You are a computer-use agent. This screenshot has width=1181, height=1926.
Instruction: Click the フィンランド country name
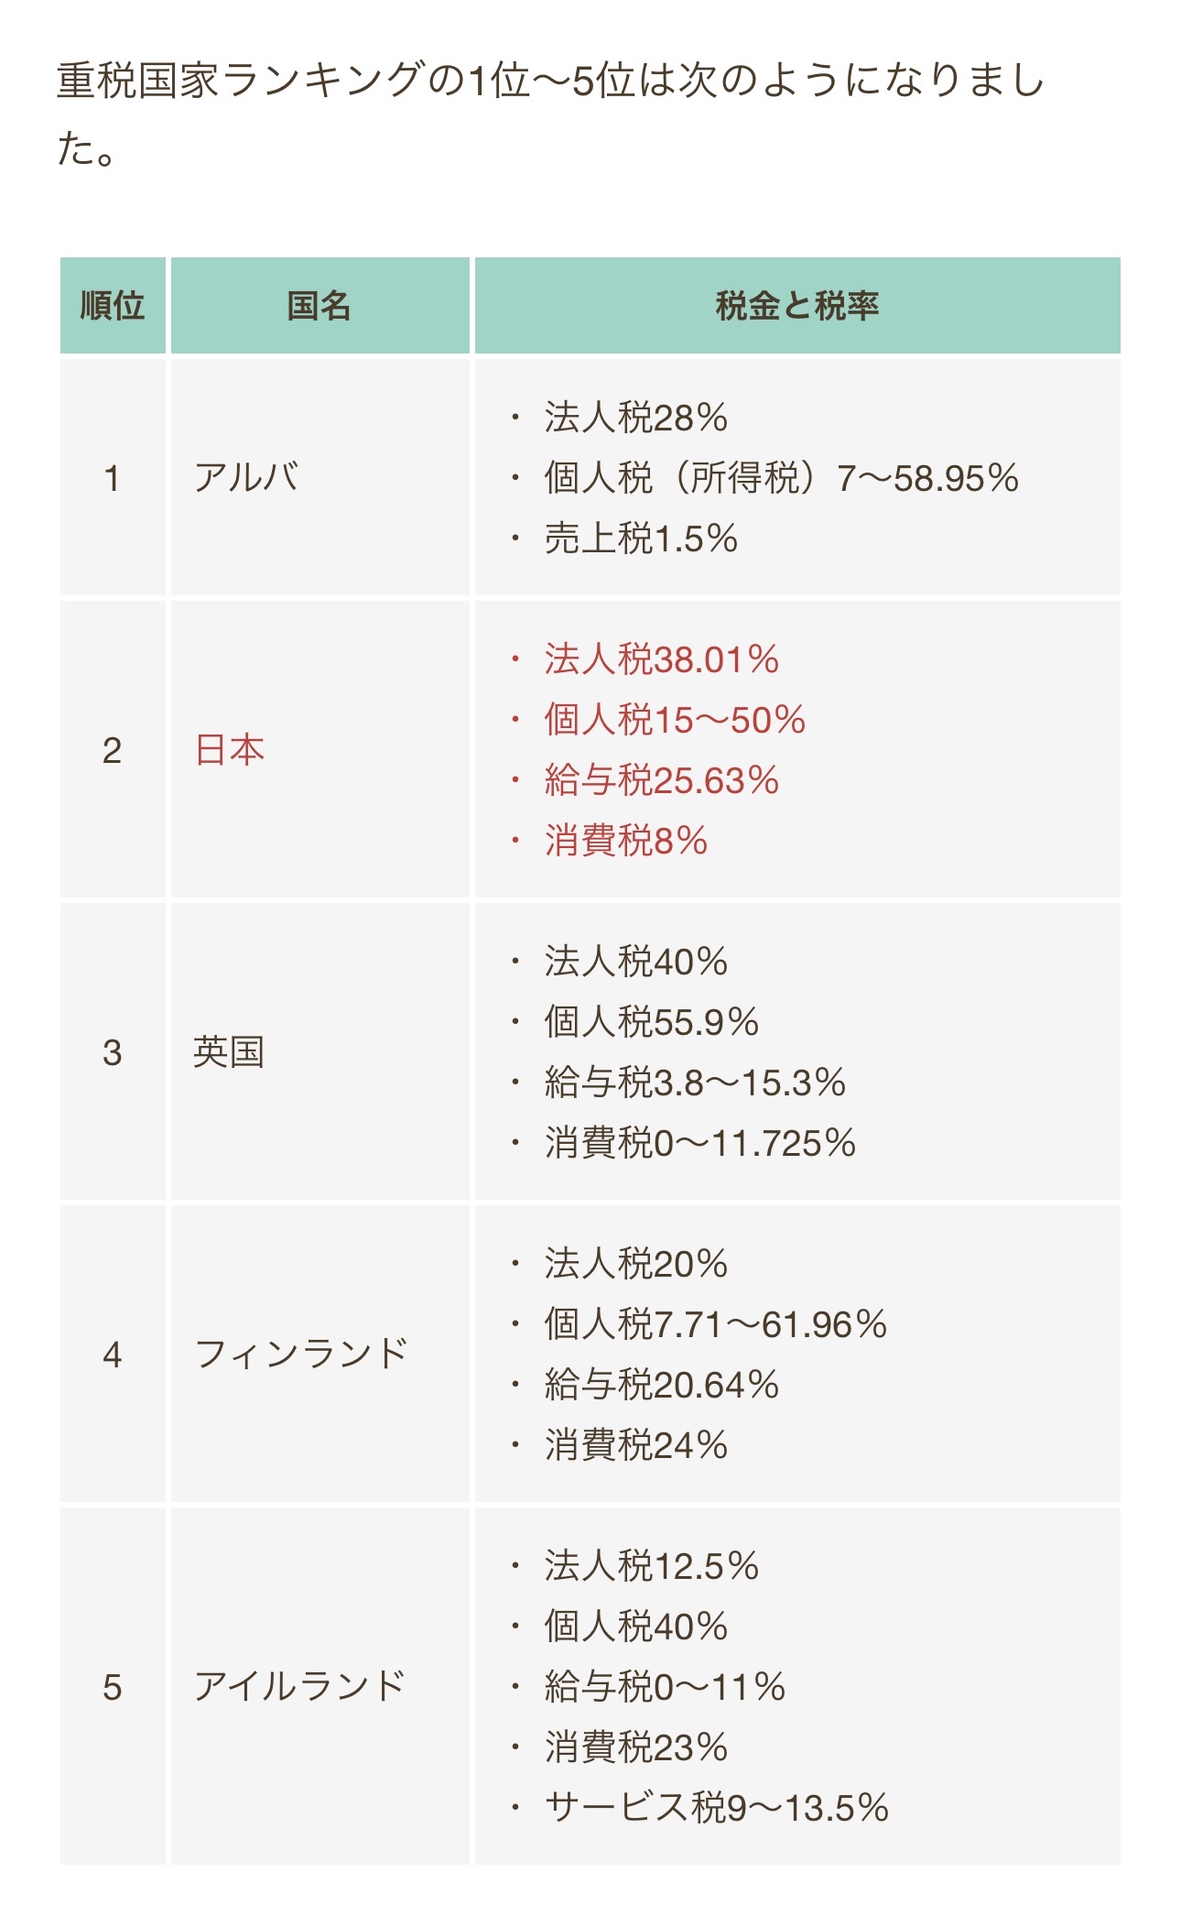301,1354
